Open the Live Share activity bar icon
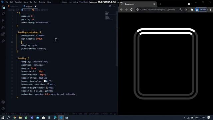This screenshot has width=213, height=120. 3,41
